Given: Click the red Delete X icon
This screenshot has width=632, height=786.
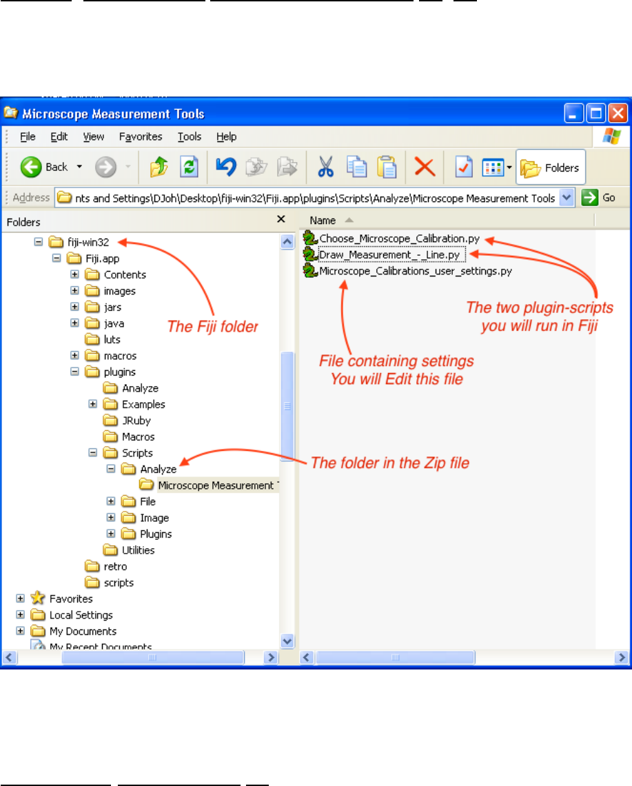Looking at the screenshot, I should point(425,167).
